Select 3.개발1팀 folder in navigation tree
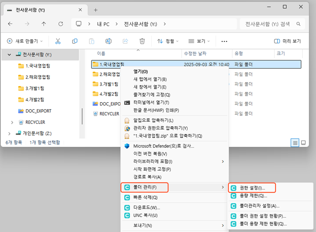 [x=35, y=88]
